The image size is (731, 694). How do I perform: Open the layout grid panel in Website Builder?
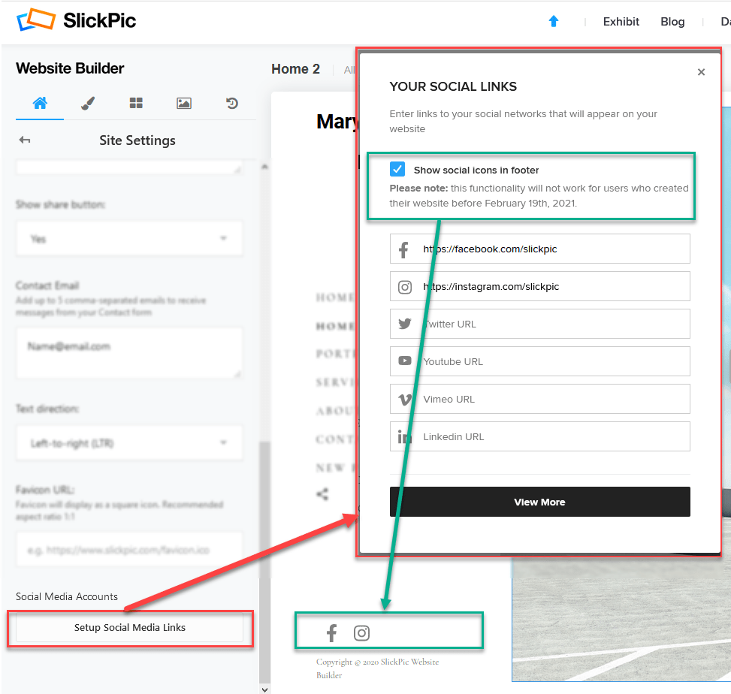[x=136, y=104]
